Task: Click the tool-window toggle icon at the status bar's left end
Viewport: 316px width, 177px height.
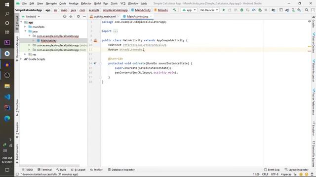Action: pyautogui.click(x=17, y=175)
